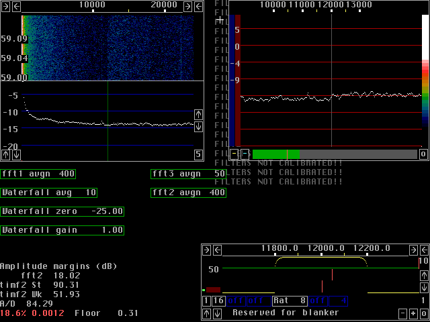Viewport: 430px width, 322px height.
Task: Click left-arrow at wide graph's top-right corner
Action: coord(199,7)
